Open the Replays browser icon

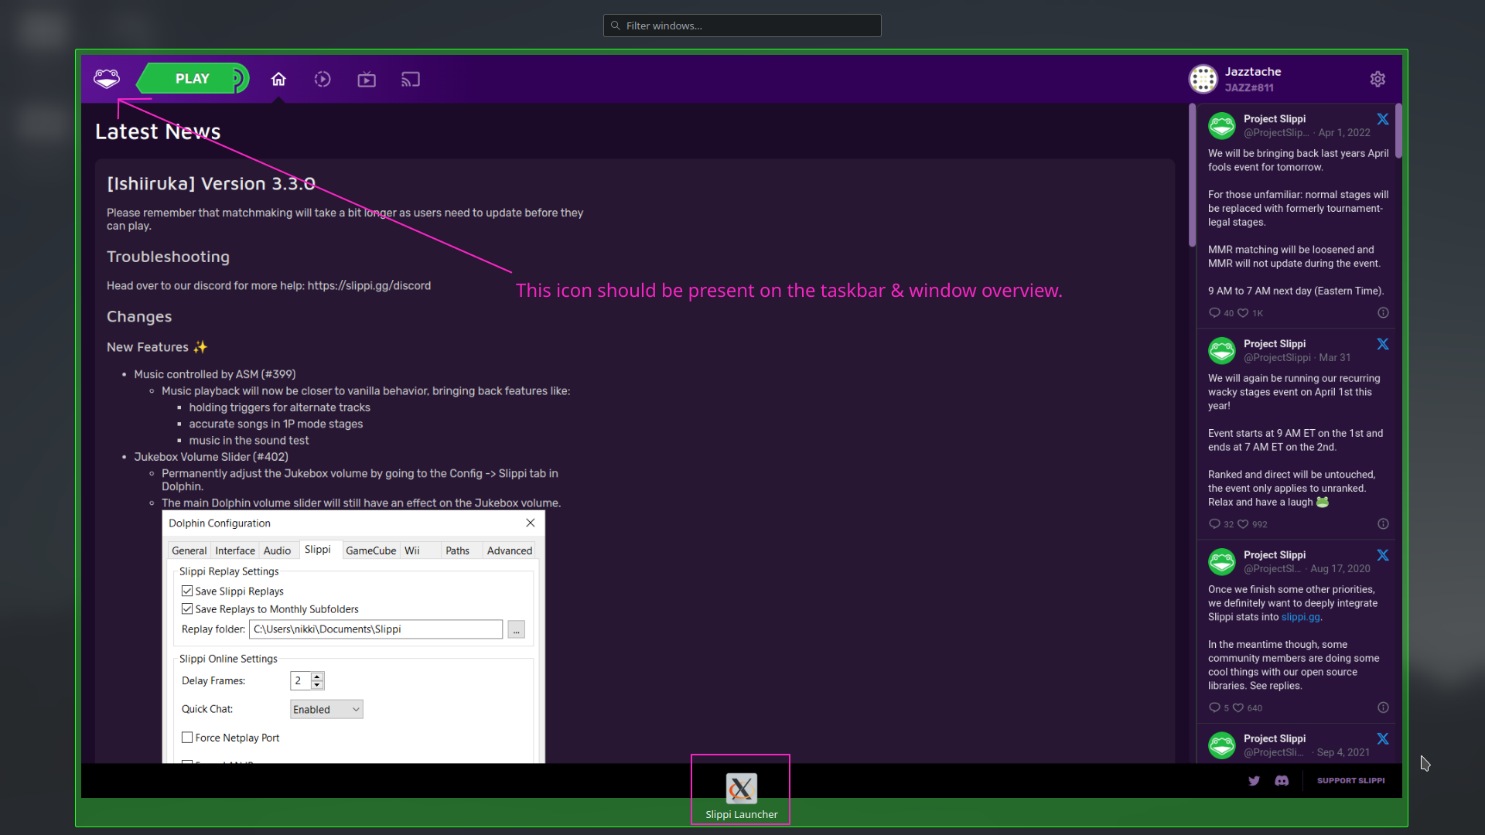323,79
